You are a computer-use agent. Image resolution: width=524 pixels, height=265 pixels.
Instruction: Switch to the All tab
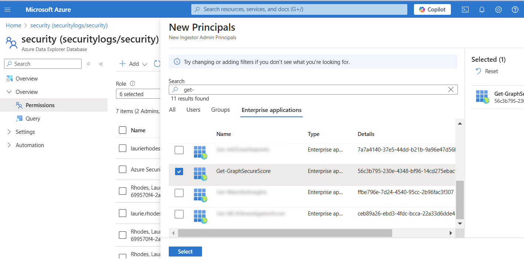click(172, 110)
